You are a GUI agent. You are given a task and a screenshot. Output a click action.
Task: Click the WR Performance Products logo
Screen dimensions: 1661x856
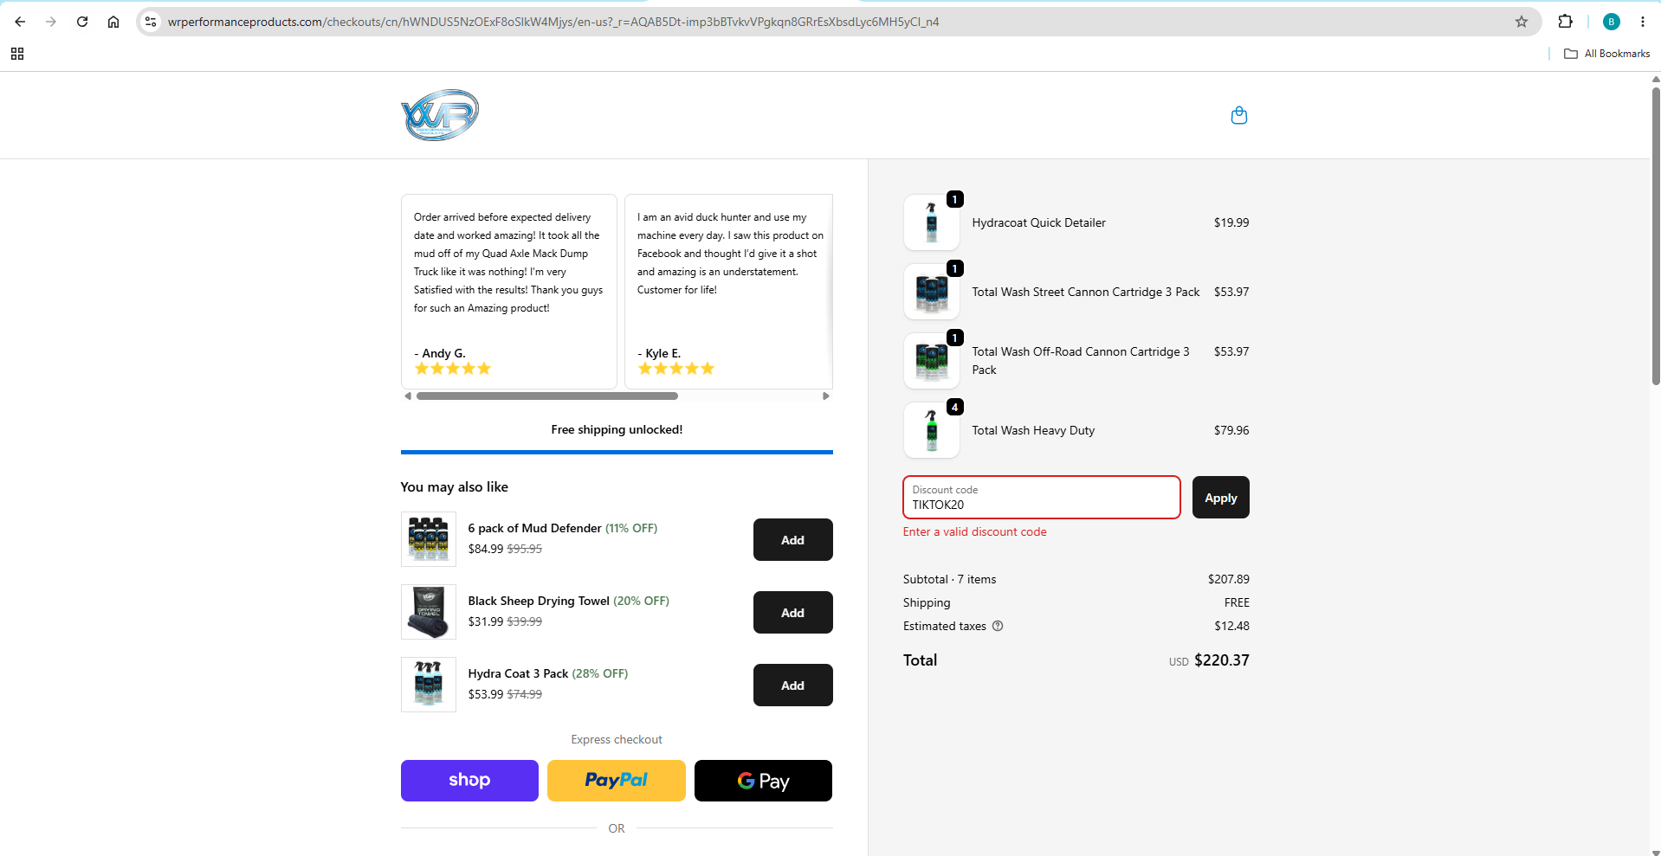click(x=440, y=115)
